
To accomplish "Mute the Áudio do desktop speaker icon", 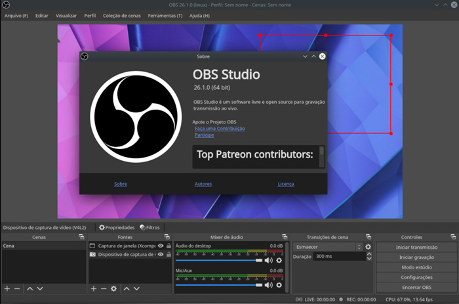I will pyautogui.click(x=268, y=261).
